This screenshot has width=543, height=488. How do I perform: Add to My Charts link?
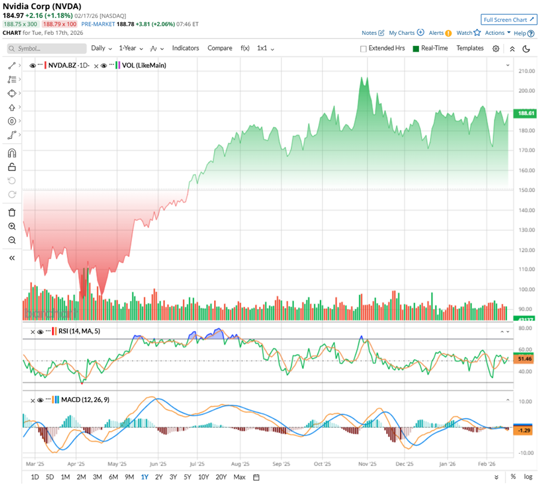point(406,33)
